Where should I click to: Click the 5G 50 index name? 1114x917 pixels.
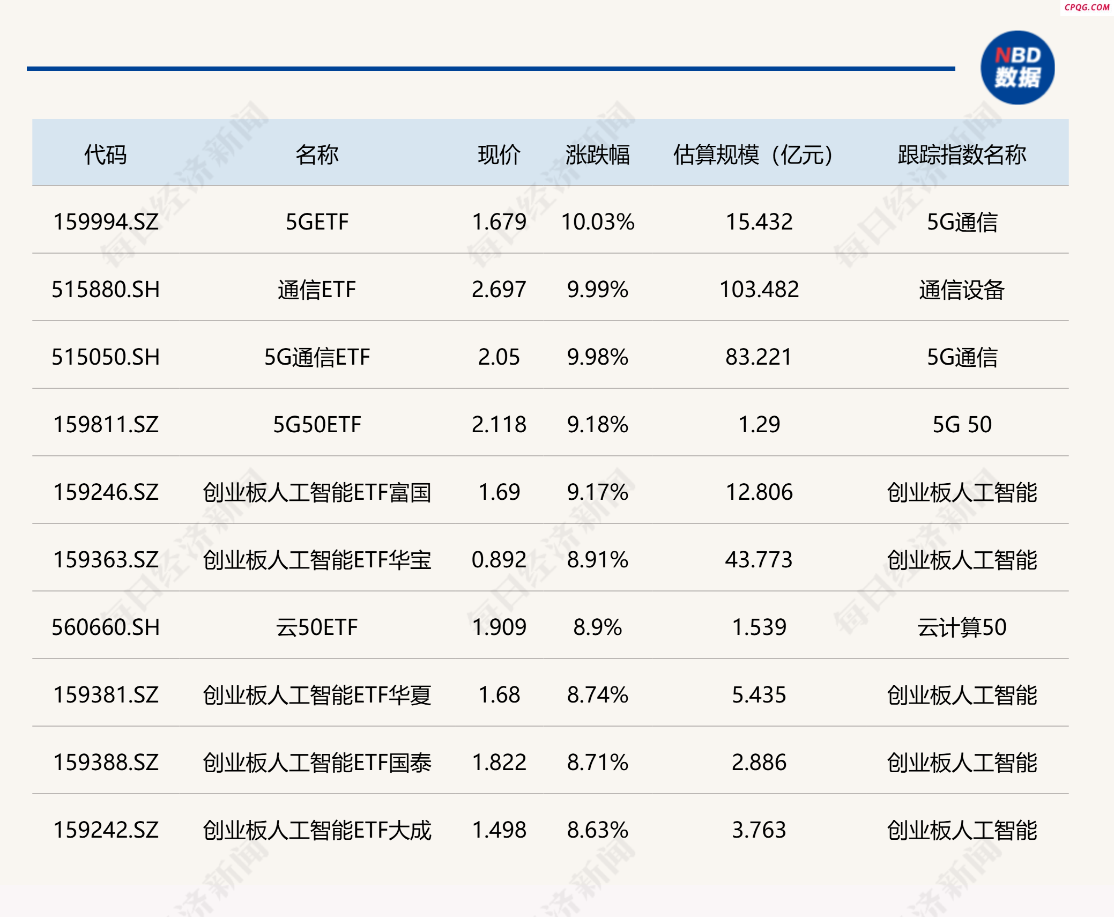(x=962, y=425)
